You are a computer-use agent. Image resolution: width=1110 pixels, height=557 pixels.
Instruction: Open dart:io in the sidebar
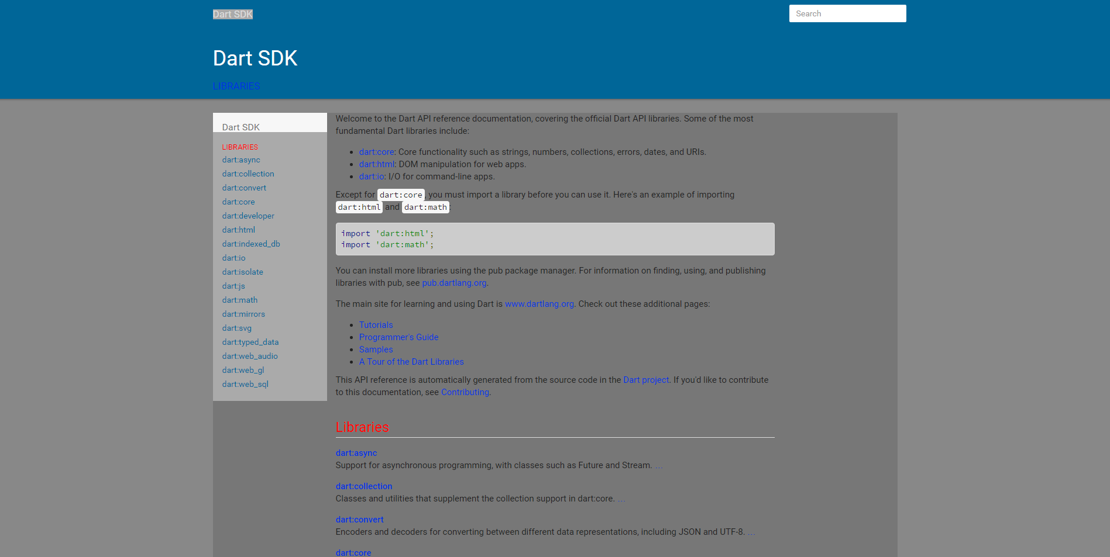click(234, 258)
